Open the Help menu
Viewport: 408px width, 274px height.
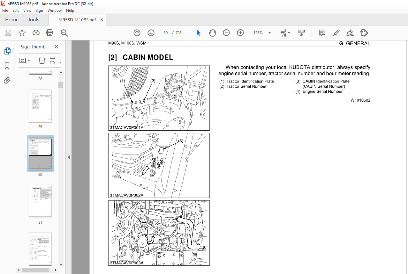(70, 11)
